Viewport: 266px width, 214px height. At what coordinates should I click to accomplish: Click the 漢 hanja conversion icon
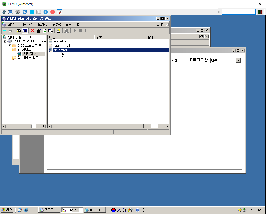(x=125, y=210)
